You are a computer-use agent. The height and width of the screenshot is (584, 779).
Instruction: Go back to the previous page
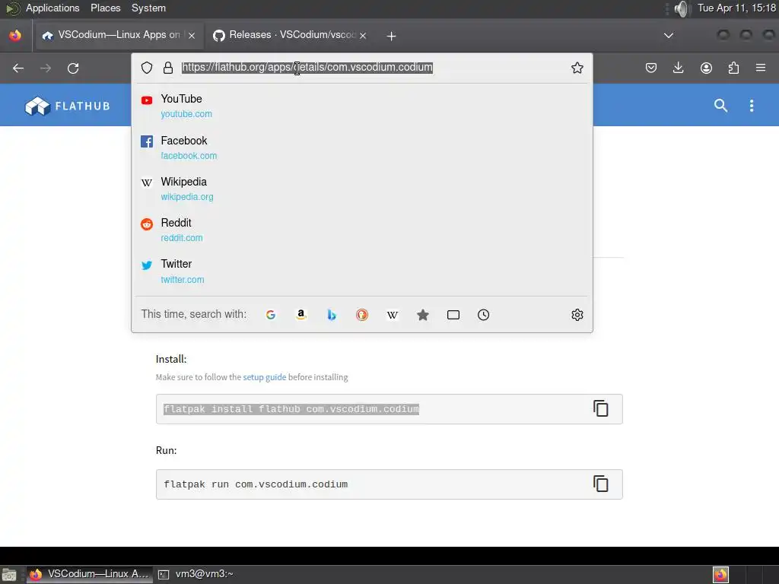coord(18,68)
